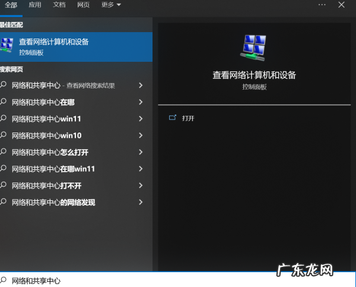Expand the 更多 dropdown filter
The height and width of the screenshot is (287, 356).
[x=111, y=5]
